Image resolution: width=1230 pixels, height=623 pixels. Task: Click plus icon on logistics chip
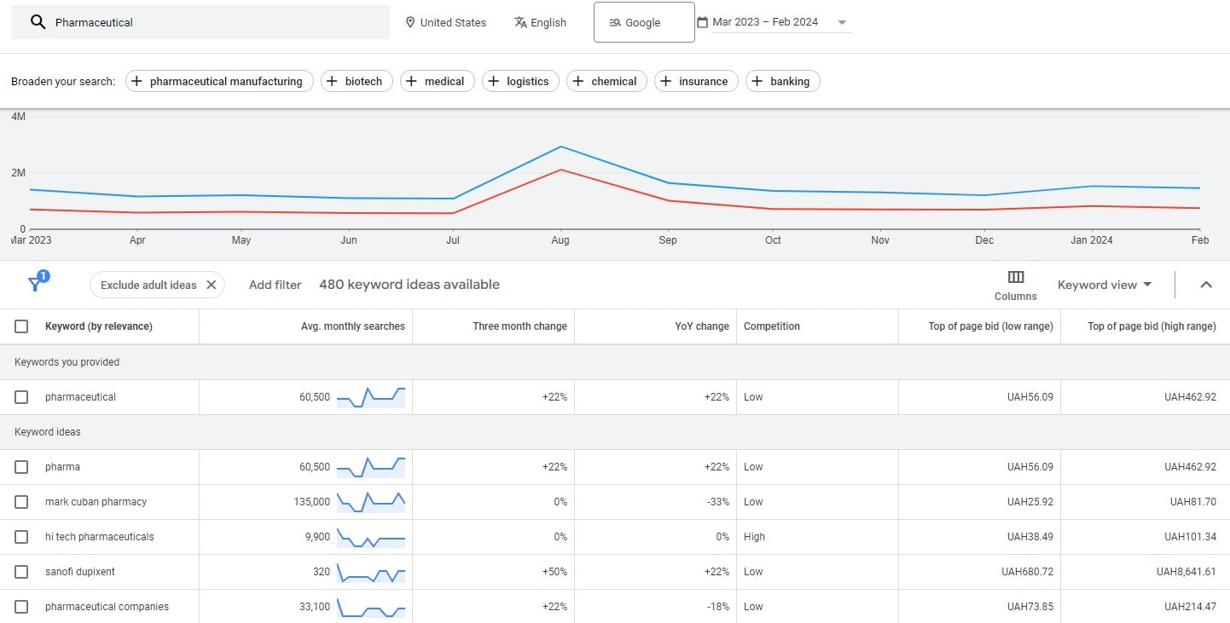click(493, 81)
